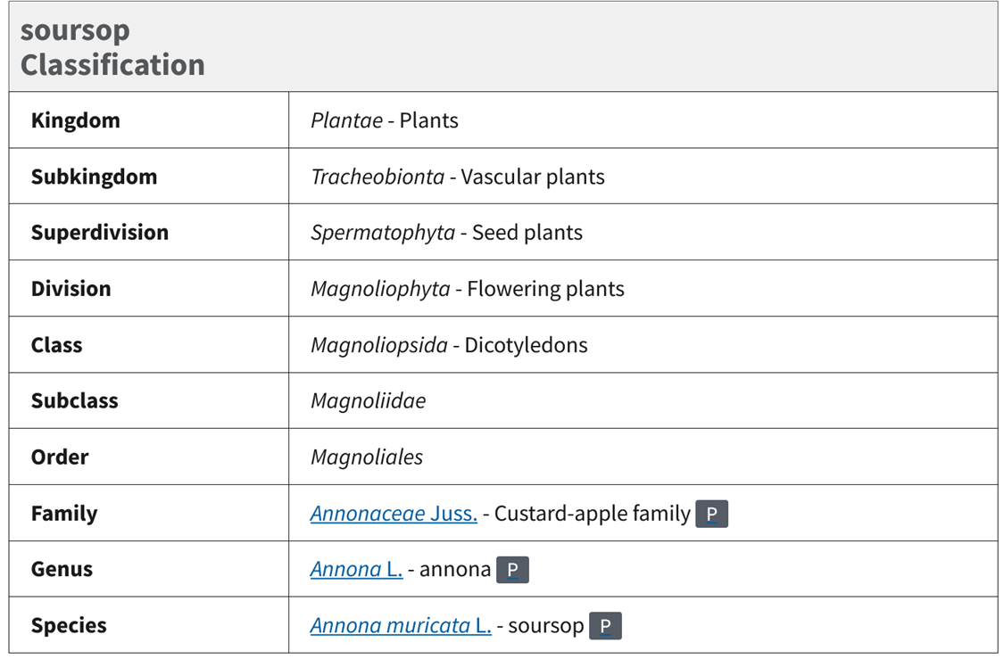
Task: Click the Spermatophyta - Seed plants text
Action: click(x=446, y=234)
